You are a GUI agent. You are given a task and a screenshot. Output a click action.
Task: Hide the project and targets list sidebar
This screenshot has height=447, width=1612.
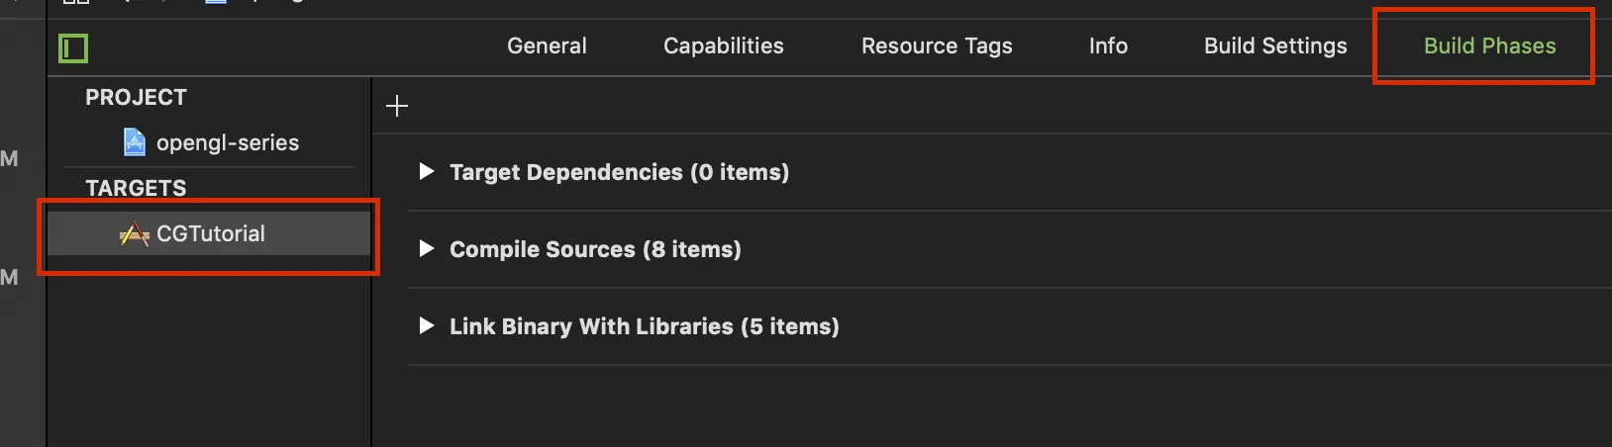73,47
